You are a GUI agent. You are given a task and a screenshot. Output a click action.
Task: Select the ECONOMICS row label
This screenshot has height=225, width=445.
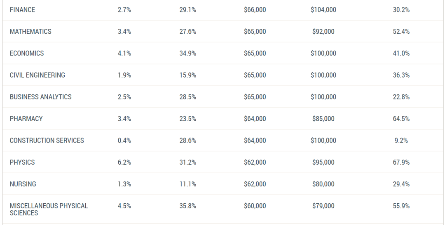click(x=27, y=53)
